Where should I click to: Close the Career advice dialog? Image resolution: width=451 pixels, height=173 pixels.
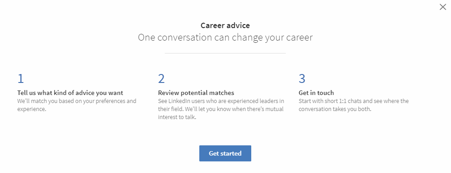click(442, 7)
